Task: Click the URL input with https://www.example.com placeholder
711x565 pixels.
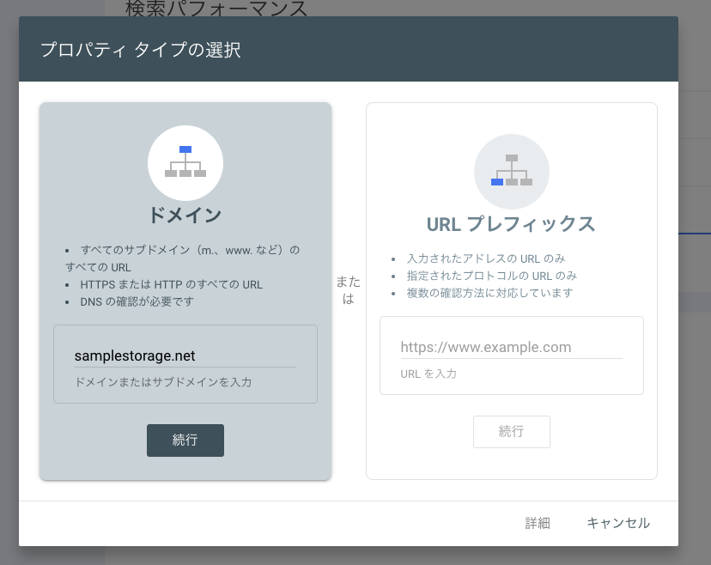Action: (512, 348)
